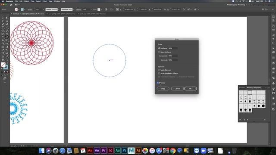Screen dimensions: 276x155
Task: Open the brush definition dropdown
Action: 74,9
